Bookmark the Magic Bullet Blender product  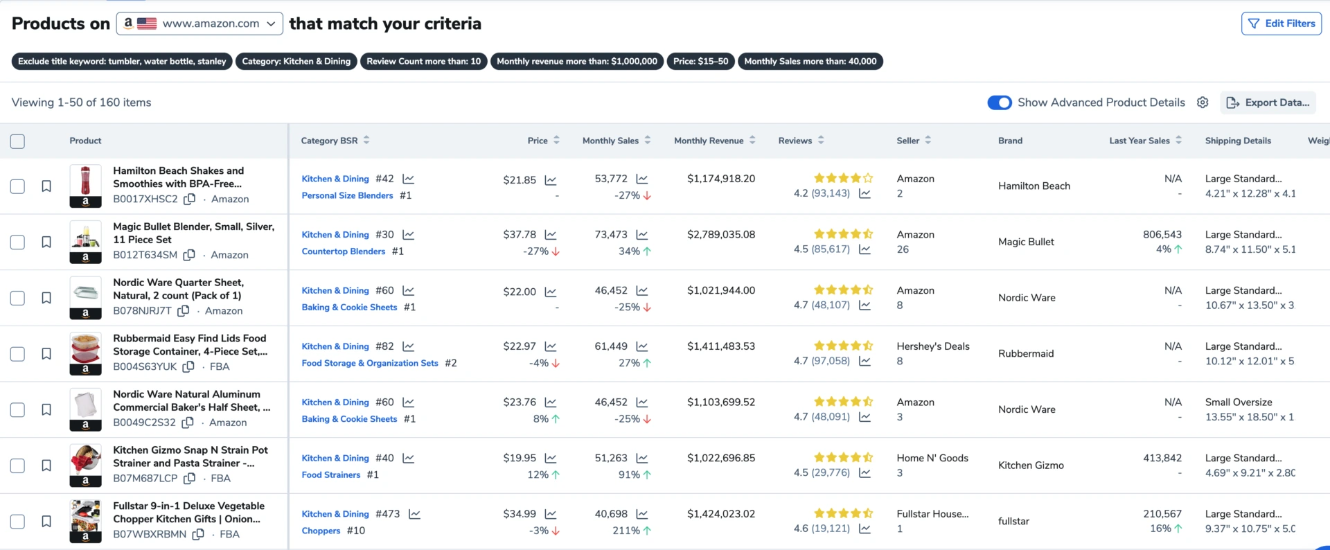click(x=46, y=242)
